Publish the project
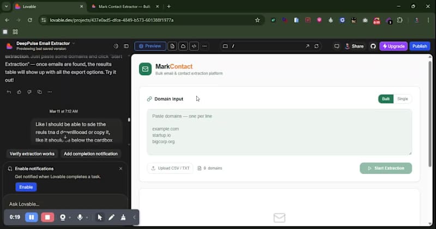The height and width of the screenshot is (229, 436). [420, 46]
